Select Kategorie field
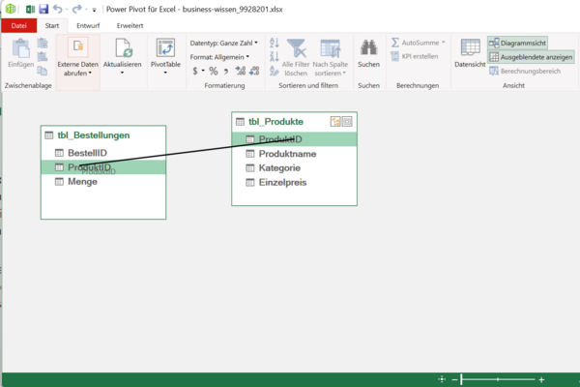Viewport: 580px width, 387px height. click(295, 167)
